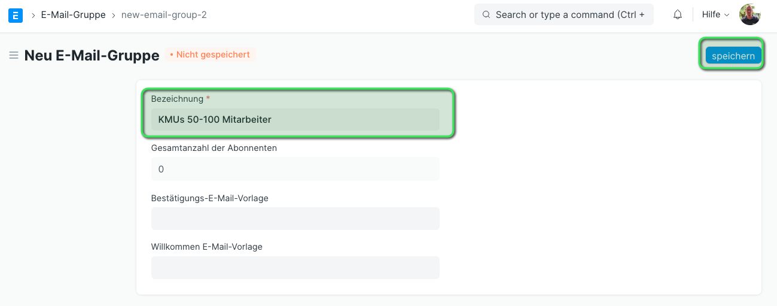This screenshot has height=306, width=777.
Task: Open the notifications bell icon
Action: click(678, 14)
